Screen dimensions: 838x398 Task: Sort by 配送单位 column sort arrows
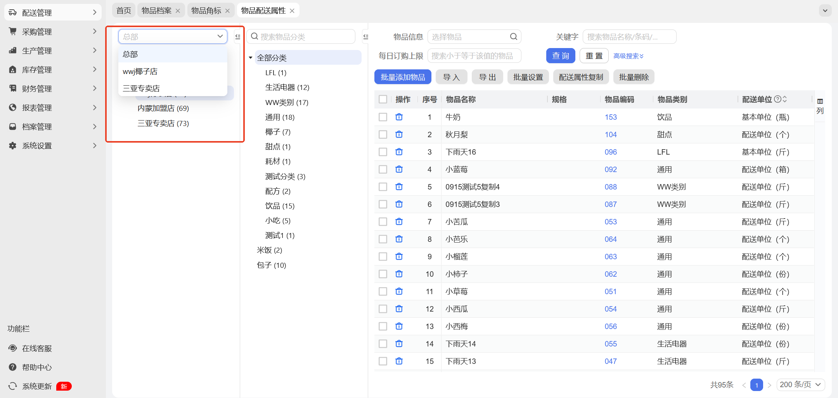click(x=785, y=99)
